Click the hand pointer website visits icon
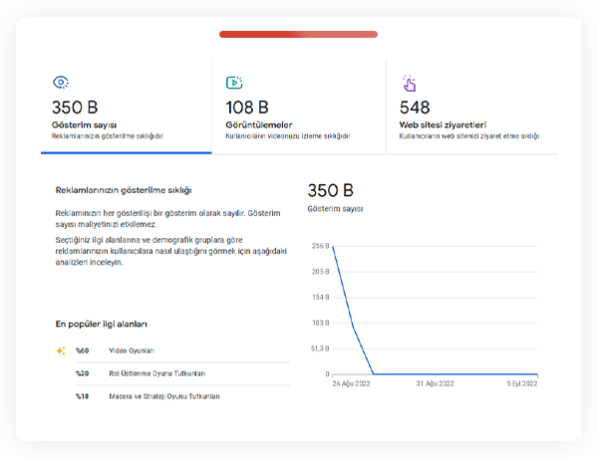Viewport: 598px width, 458px height. tap(410, 83)
